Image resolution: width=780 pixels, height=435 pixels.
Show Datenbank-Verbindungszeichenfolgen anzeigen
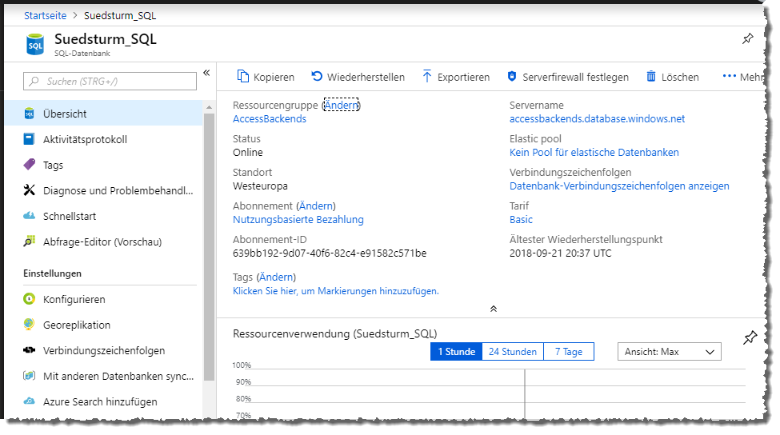click(619, 186)
